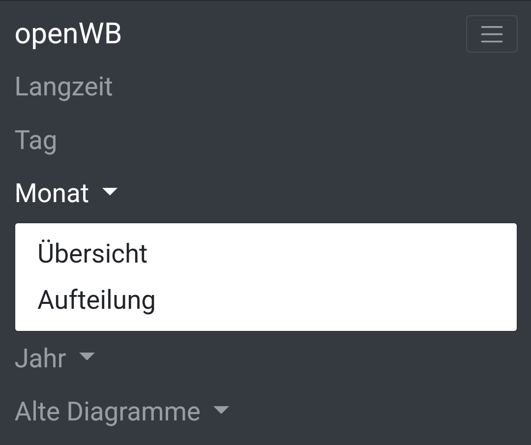Screen dimensions: 531x445
Task: Collapse the Monat dropdown menu
Action: pos(66,193)
